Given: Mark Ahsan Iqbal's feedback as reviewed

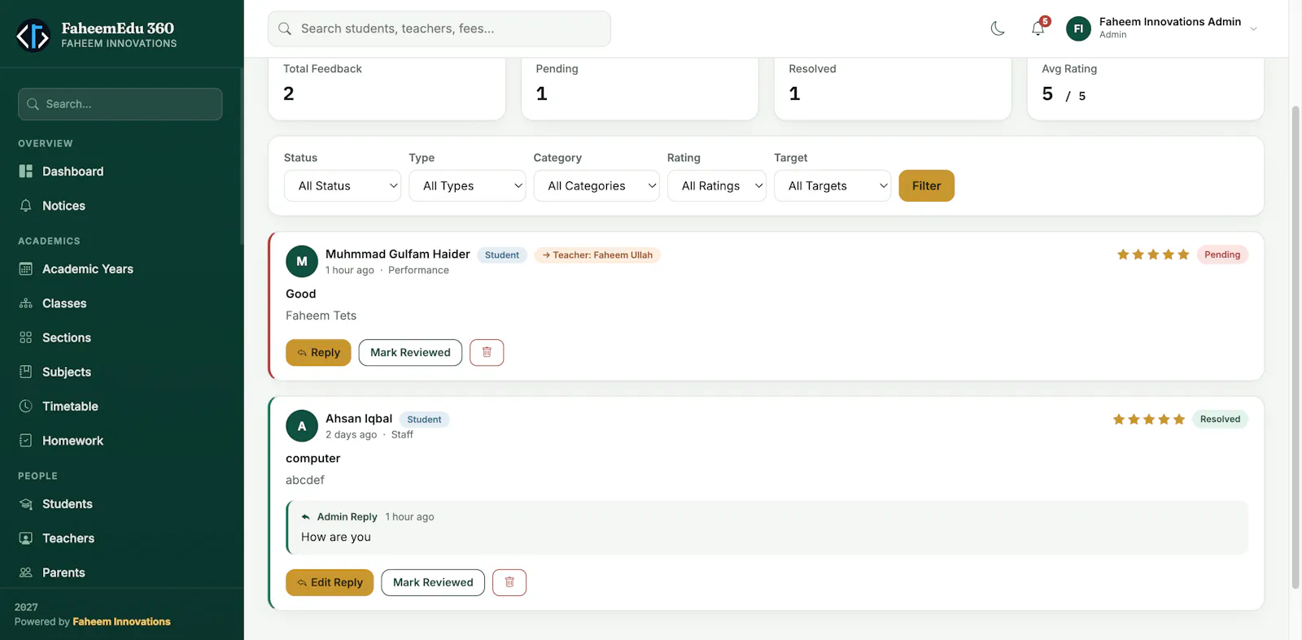Looking at the screenshot, I should click(x=433, y=582).
